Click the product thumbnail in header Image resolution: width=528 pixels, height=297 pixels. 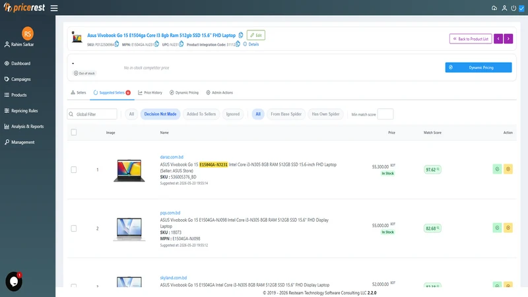coord(77,37)
